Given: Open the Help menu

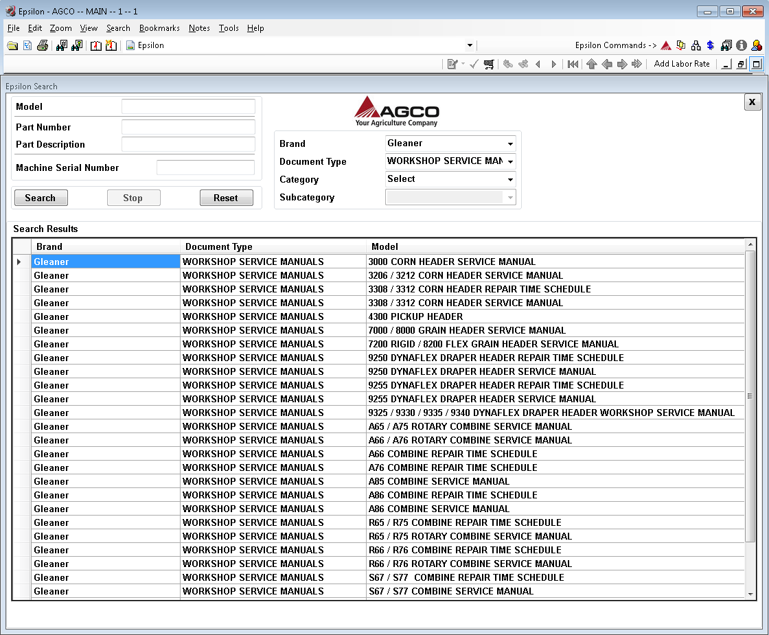Looking at the screenshot, I should tap(255, 28).
